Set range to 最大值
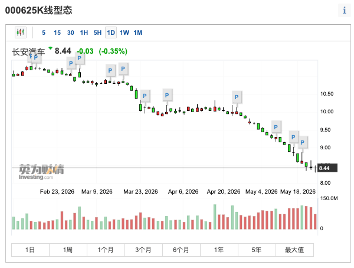354x268 pixels. click(294, 250)
